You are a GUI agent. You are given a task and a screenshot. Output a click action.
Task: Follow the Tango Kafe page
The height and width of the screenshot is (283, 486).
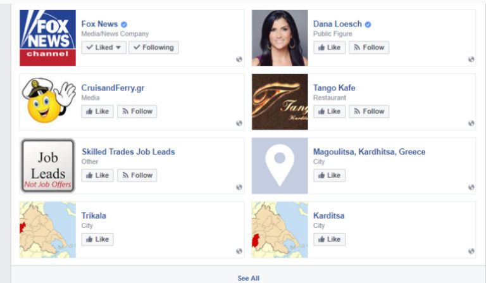[369, 111]
